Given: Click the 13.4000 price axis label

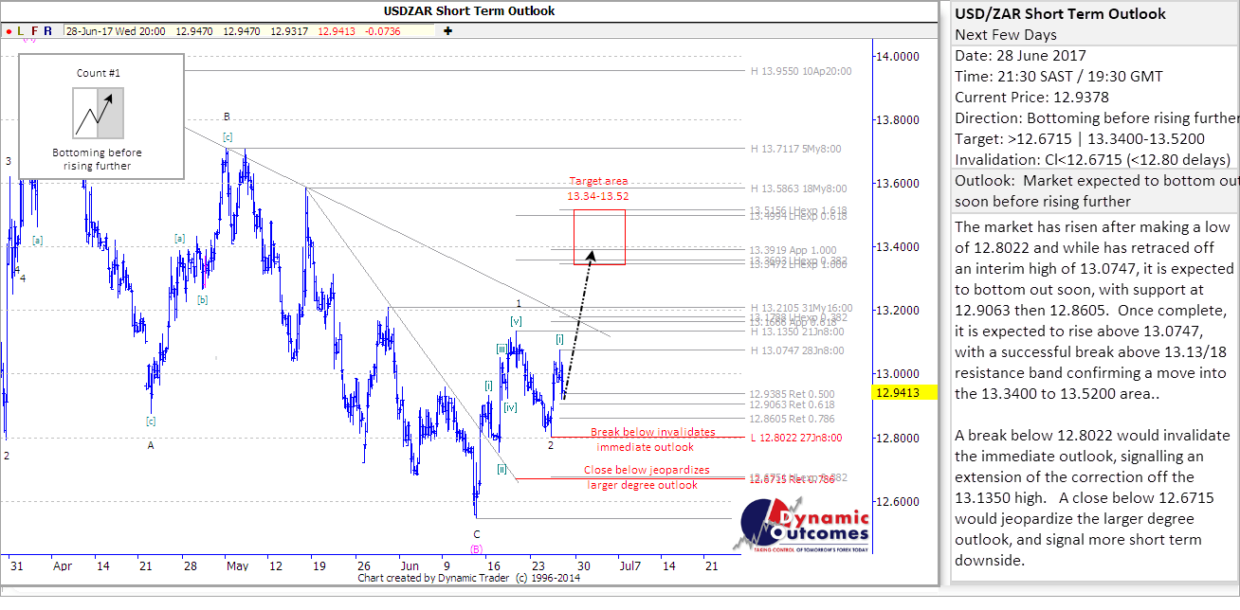Looking at the screenshot, I should click(x=898, y=247).
